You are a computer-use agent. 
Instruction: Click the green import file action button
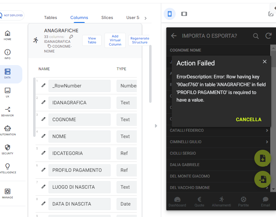point(262,179)
